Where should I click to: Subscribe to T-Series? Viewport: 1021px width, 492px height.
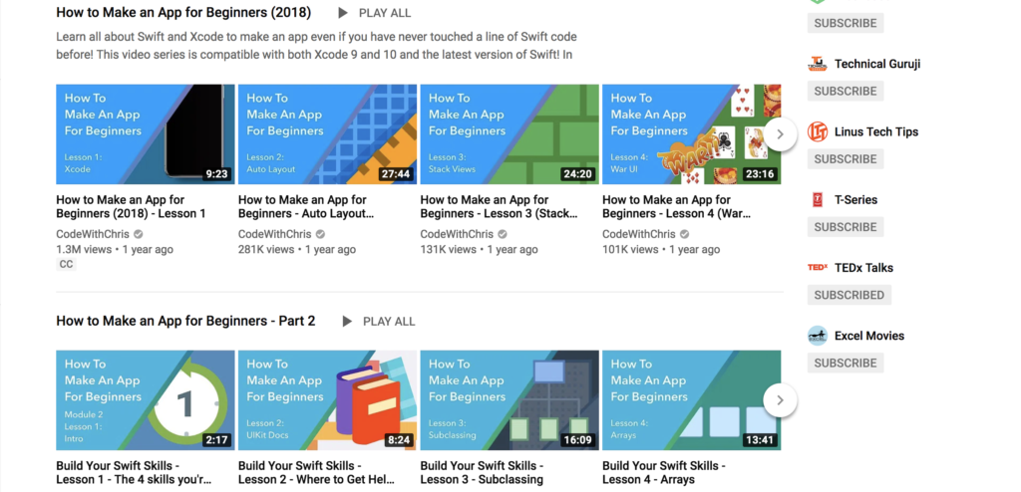pyautogui.click(x=846, y=227)
